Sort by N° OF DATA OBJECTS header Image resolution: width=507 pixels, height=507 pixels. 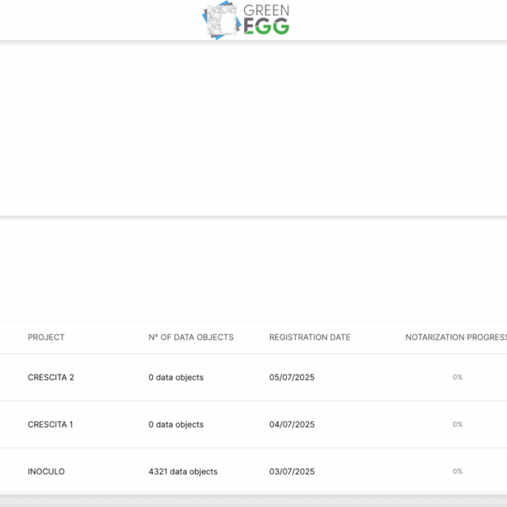click(x=191, y=337)
